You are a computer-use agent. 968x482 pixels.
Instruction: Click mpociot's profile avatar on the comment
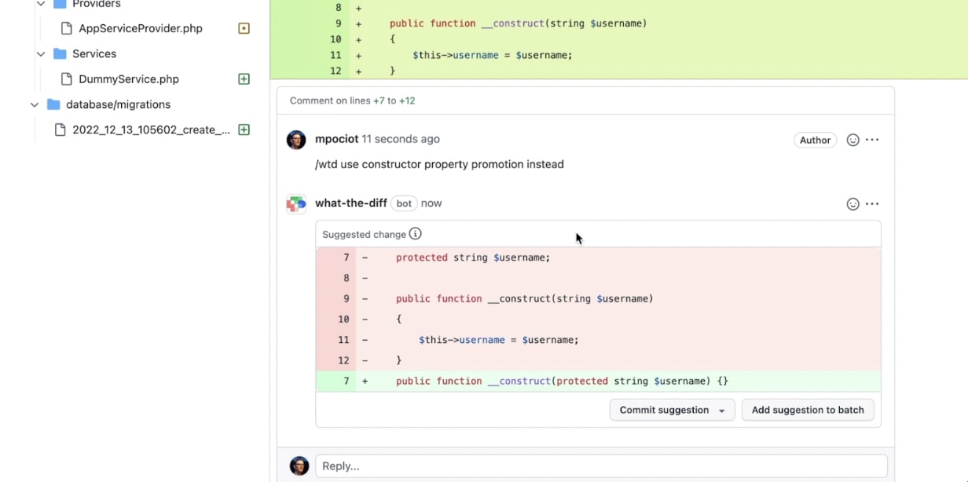point(296,140)
